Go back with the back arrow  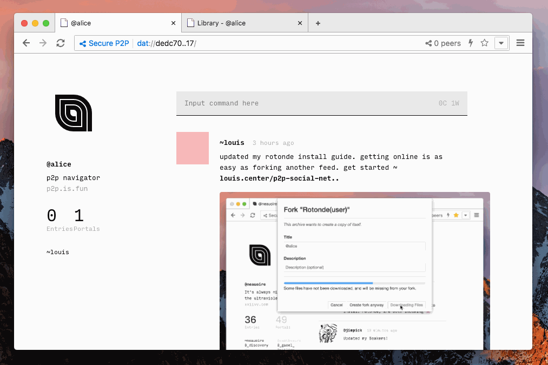tap(26, 43)
